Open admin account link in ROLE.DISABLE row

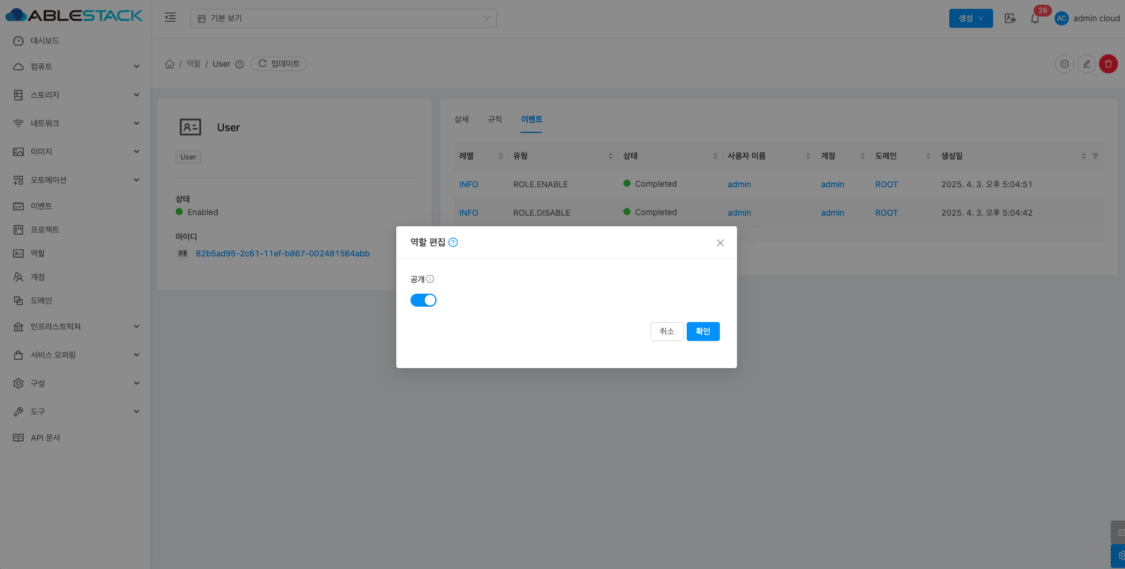[832, 213]
